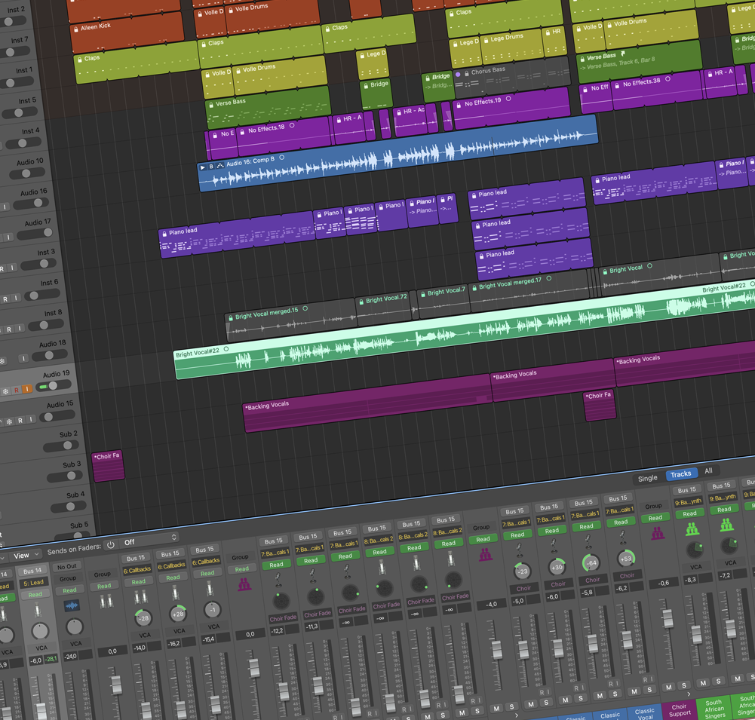Switch mixer to the All tab
The image size is (755, 720).
[x=709, y=470]
